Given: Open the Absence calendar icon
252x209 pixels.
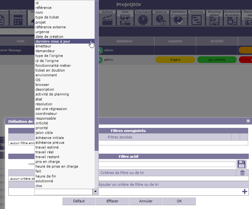Looking at the screenshot, I should click(x=161, y=20).
